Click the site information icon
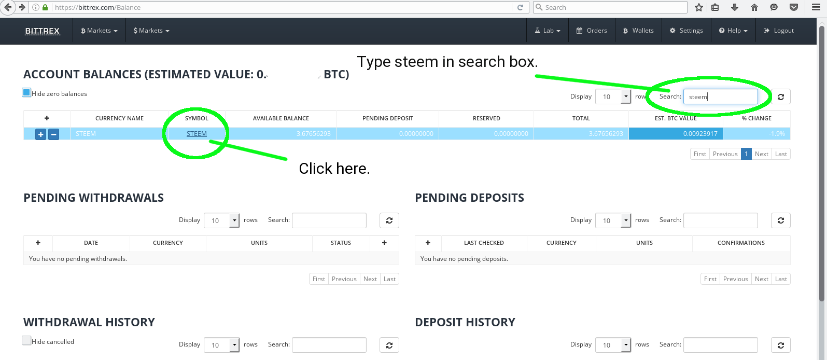 [x=36, y=7]
